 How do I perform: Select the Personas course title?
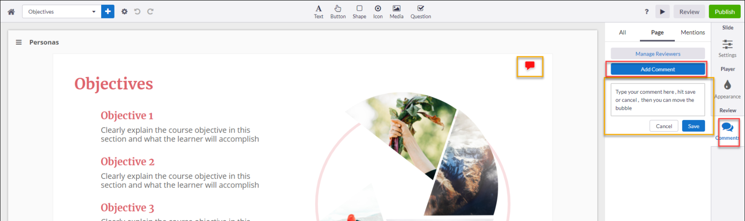pyautogui.click(x=44, y=42)
